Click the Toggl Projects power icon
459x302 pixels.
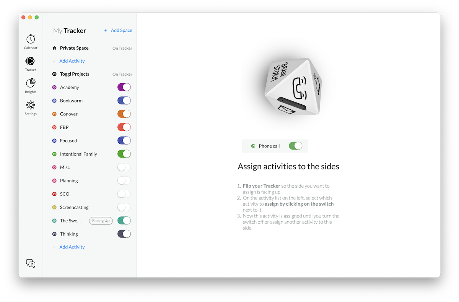coord(54,74)
